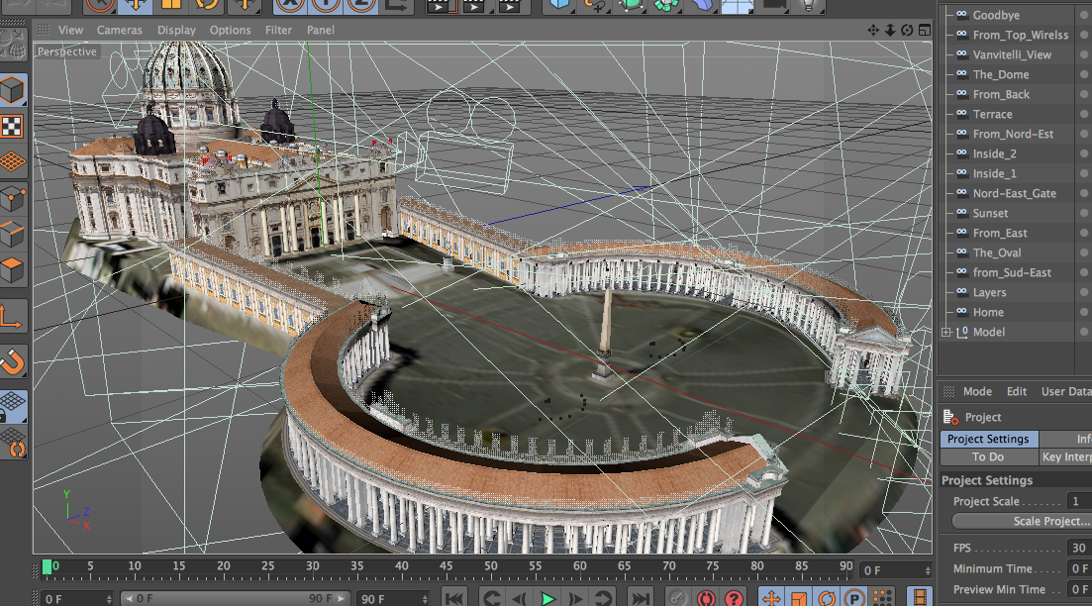Image resolution: width=1092 pixels, height=606 pixels.
Task: Select the Vanvitelli_View camera object
Action: click(1012, 54)
